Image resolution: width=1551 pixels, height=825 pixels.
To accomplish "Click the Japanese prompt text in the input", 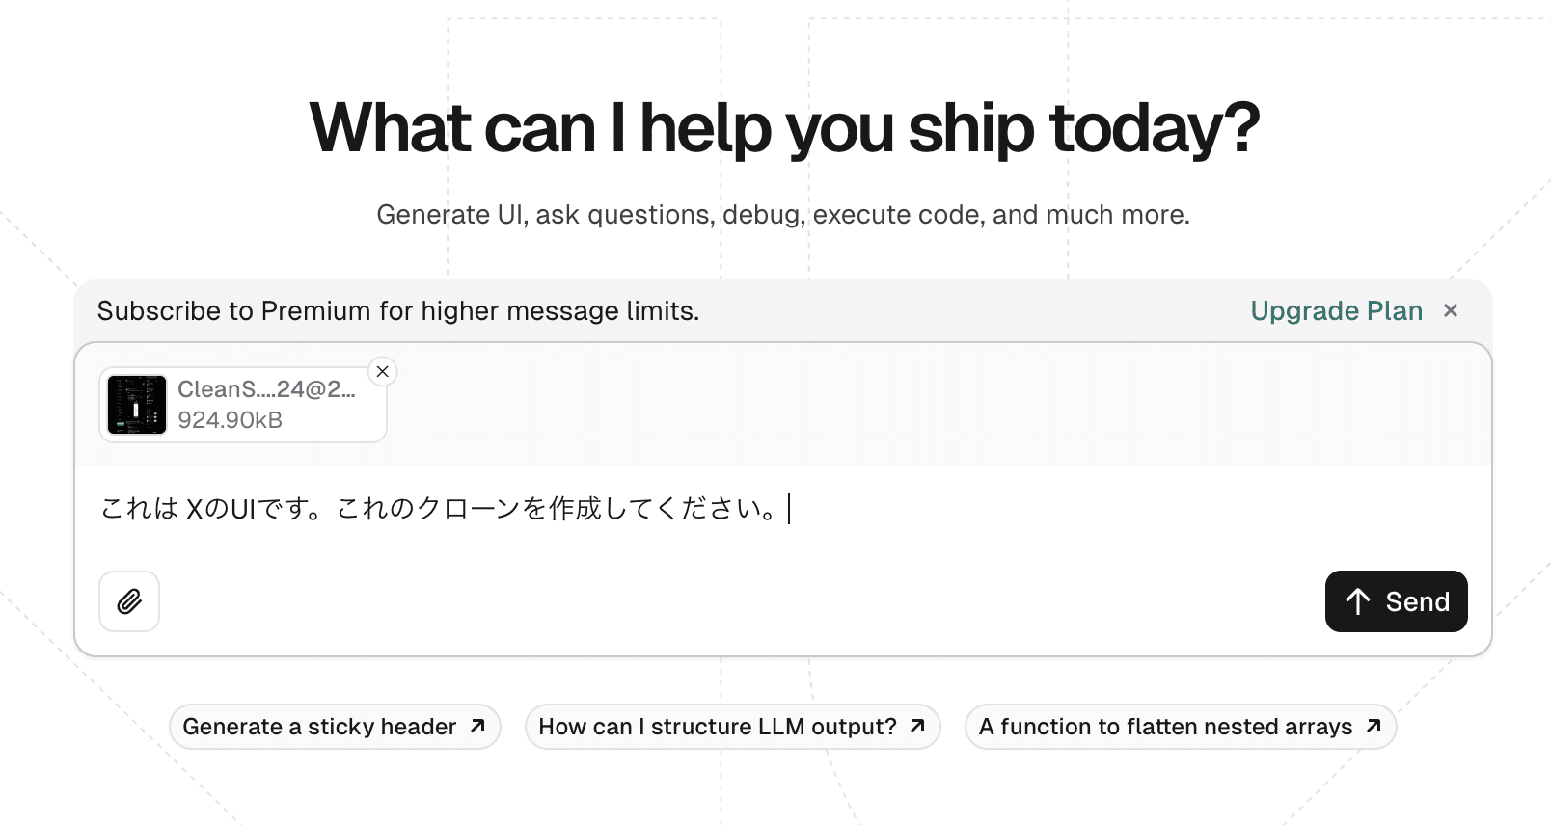I will tap(439, 508).
